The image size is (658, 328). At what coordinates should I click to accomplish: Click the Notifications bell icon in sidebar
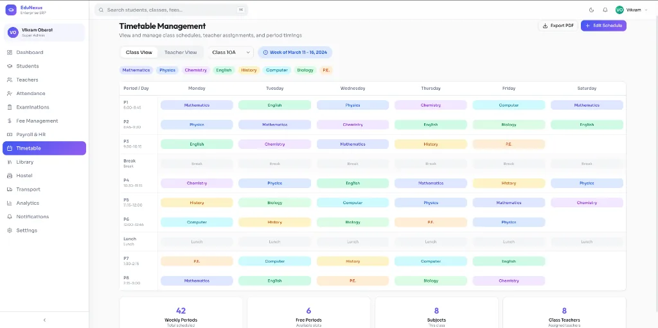[10, 217]
